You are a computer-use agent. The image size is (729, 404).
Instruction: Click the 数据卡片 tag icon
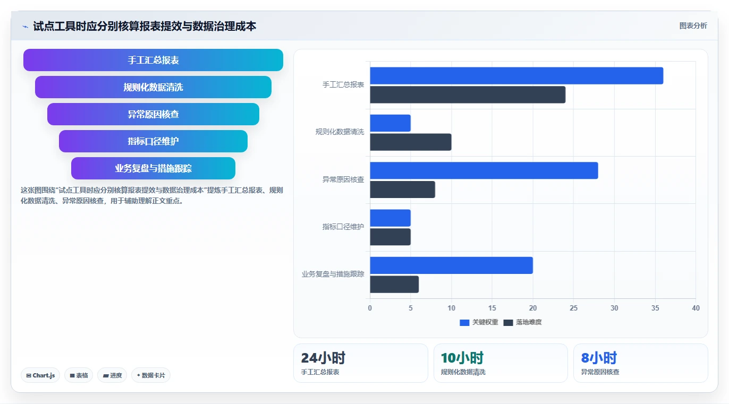[139, 375]
